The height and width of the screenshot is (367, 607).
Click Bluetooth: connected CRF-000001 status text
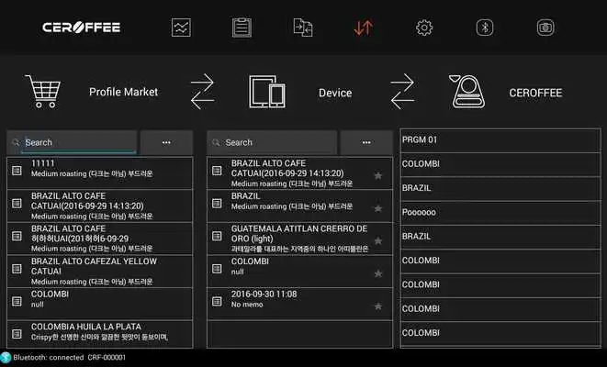point(69,357)
